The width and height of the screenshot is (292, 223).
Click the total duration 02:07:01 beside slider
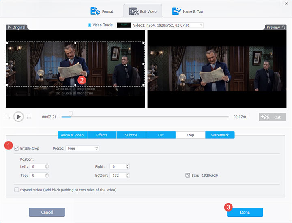240,117
